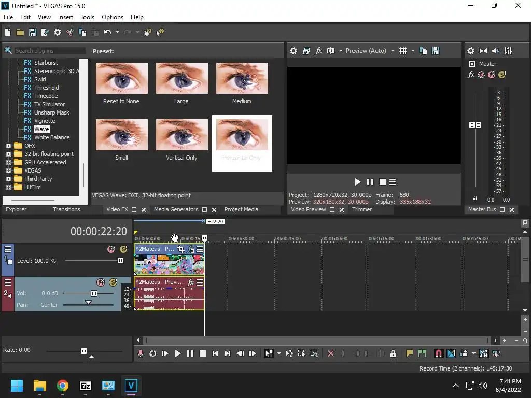
Task: Undo the last action
Action: tap(107, 32)
